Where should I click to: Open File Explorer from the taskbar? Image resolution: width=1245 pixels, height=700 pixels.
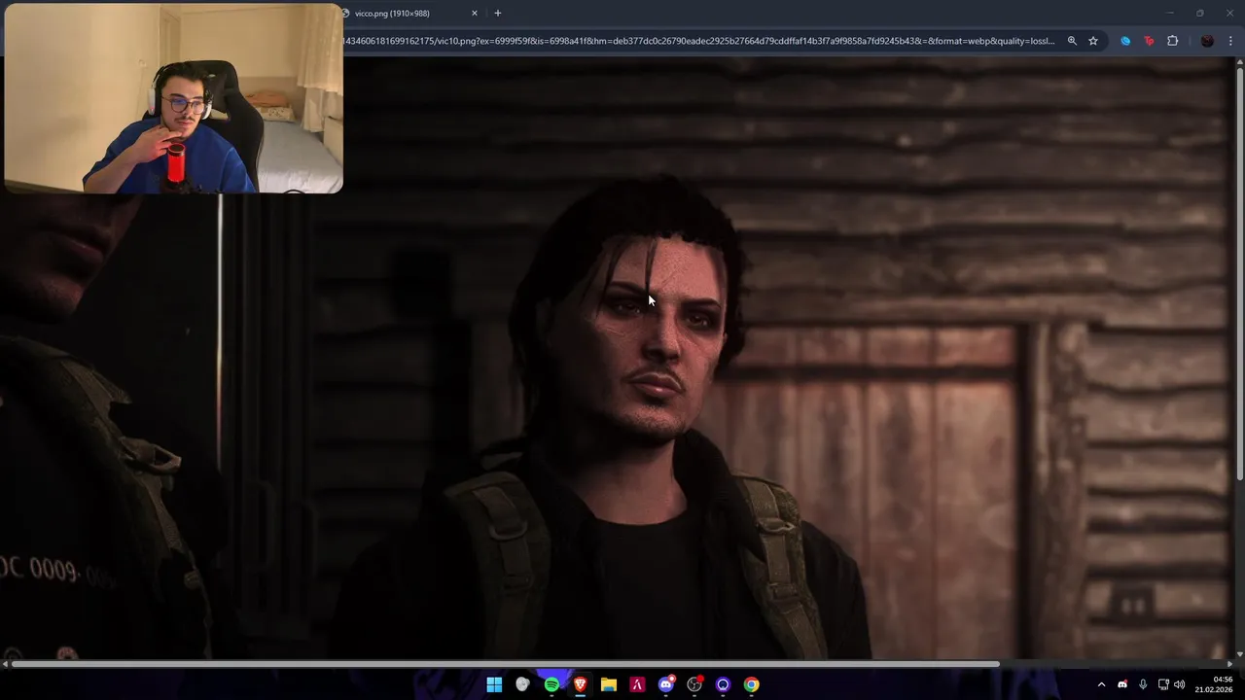[x=609, y=684]
